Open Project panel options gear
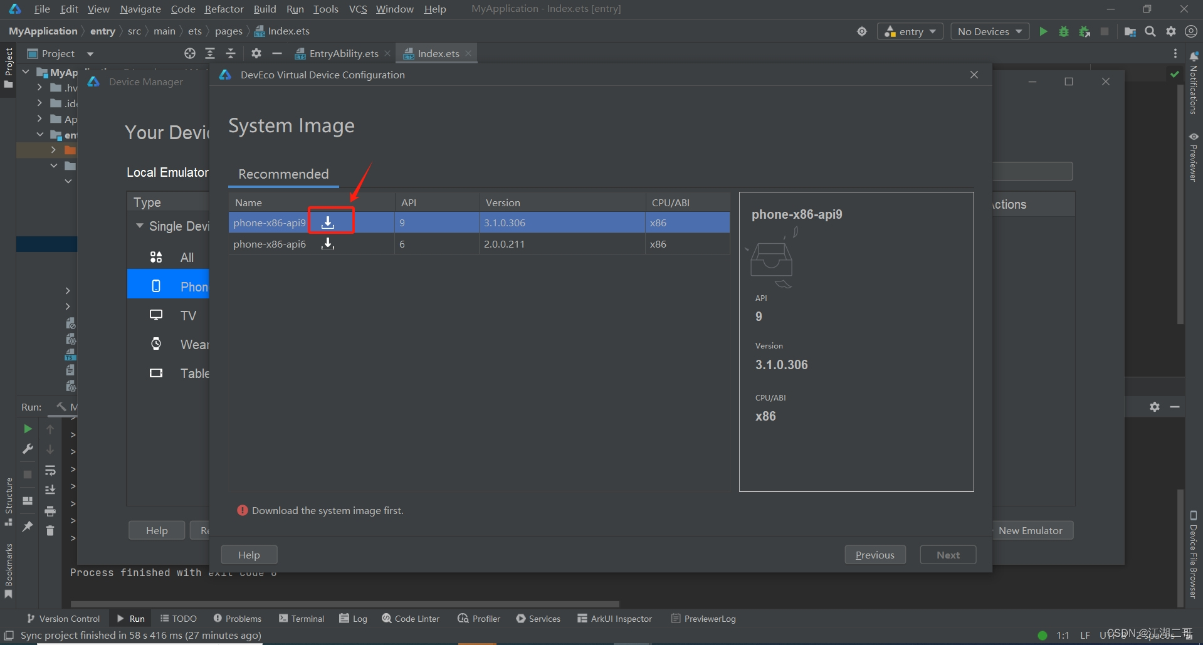The height and width of the screenshot is (645, 1203). (256, 53)
